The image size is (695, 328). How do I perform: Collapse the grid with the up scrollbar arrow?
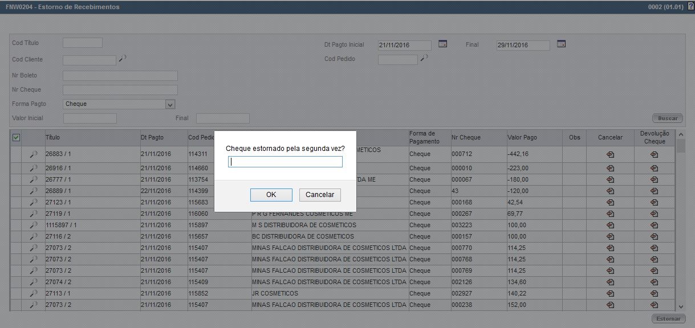[680, 135]
